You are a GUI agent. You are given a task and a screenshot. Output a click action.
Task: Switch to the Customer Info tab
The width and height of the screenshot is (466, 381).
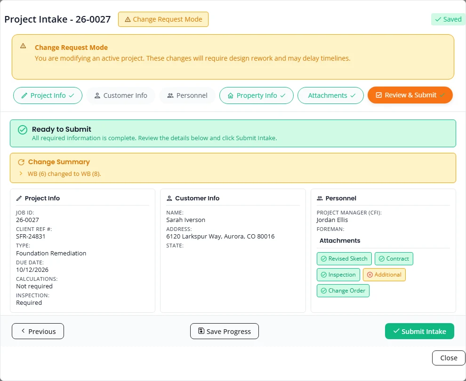pyautogui.click(x=121, y=95)
